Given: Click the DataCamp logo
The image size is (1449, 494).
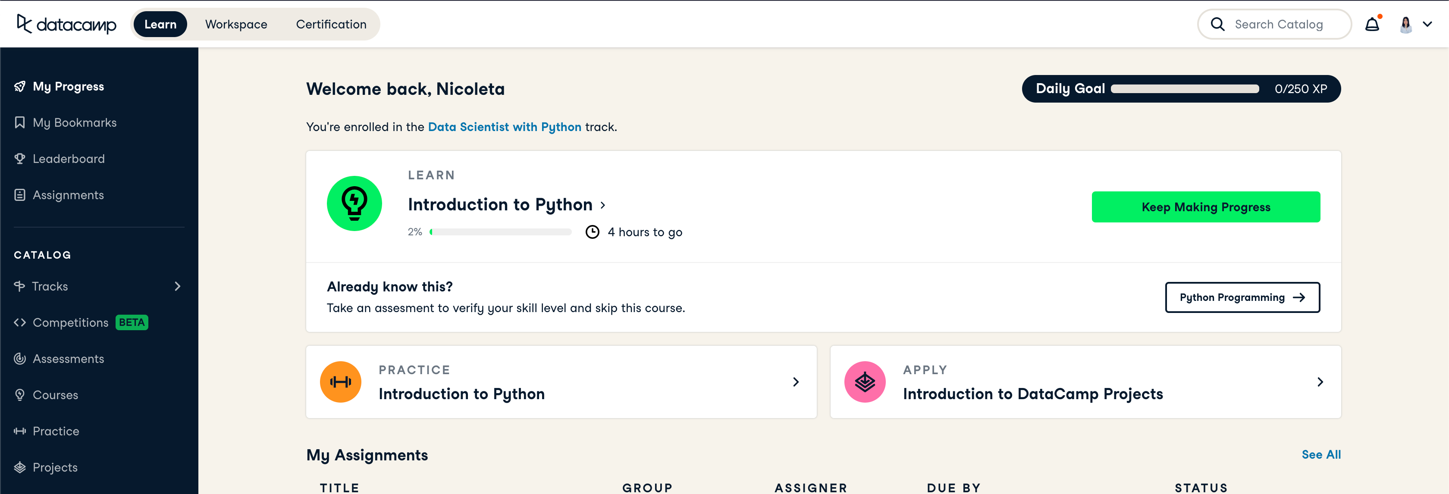Looking at the screenshot, I should 66,24.
